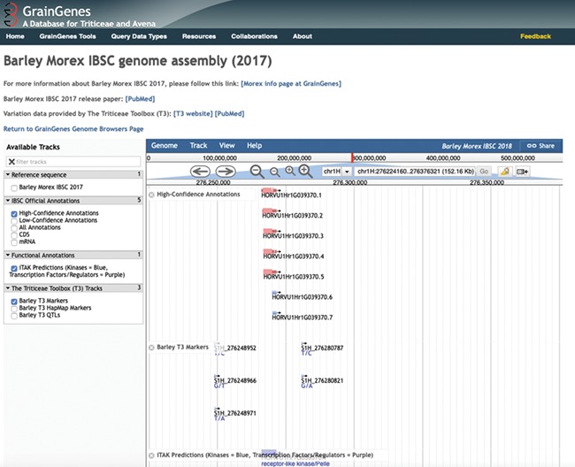Pan right with the right arrow button
Image resolution: width=575 pixels, height=467 pixels.
pyautogui.click(x=226, y=172)
